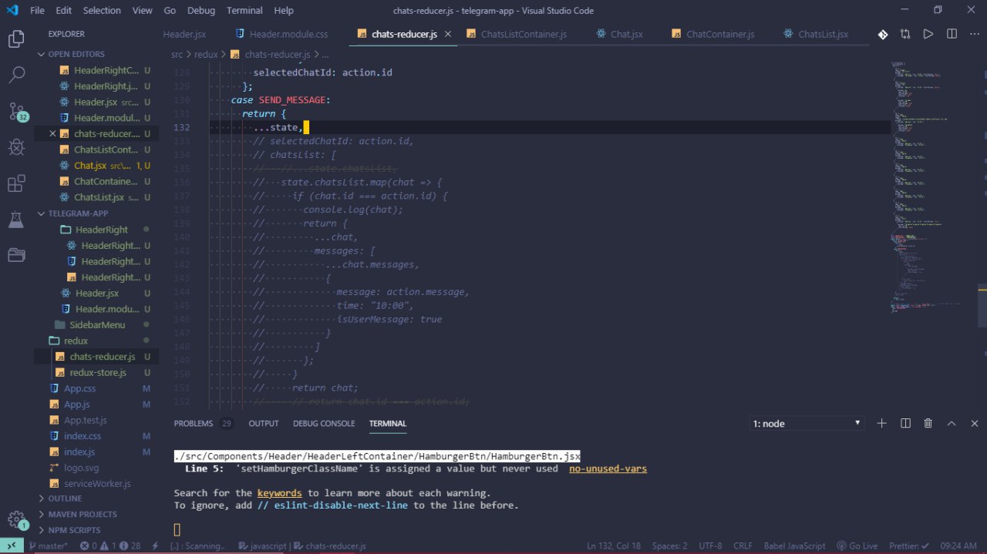
Task: Open the Search view in activity bar
Action: [16, 75]
